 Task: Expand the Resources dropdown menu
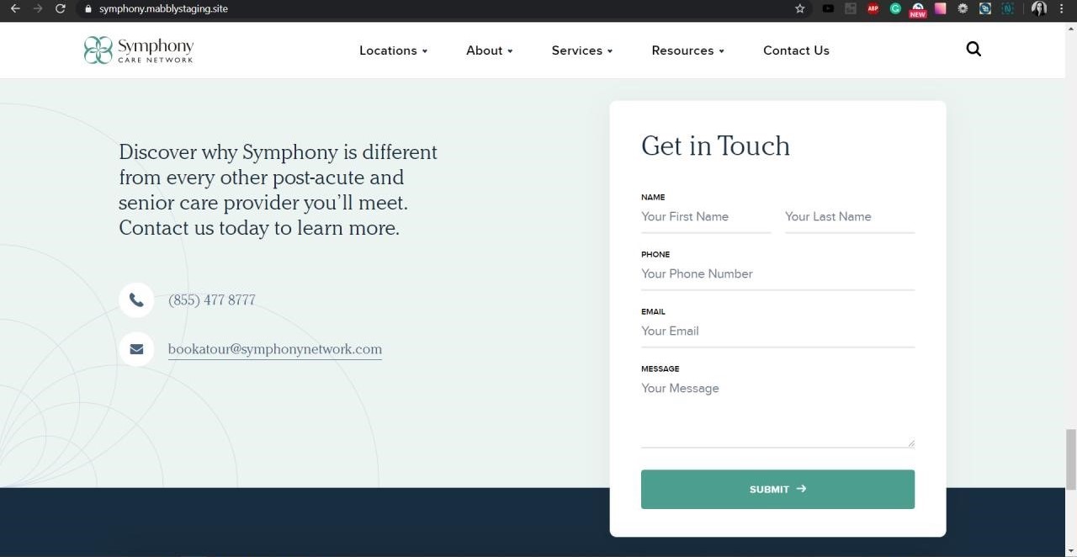click(688, 50)
